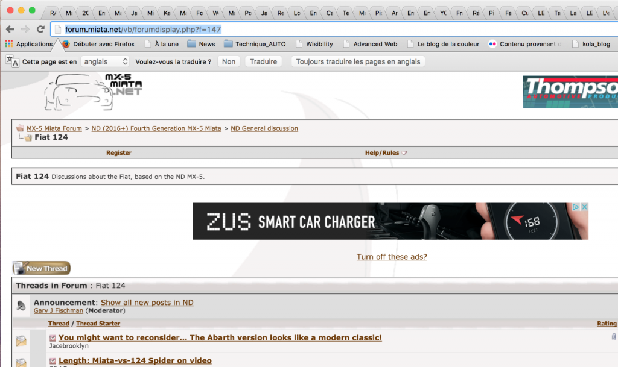Click post icon beside 'Length: Miata-vs-124 Spider'
This screenshot has width=618, height=367.
53,361
